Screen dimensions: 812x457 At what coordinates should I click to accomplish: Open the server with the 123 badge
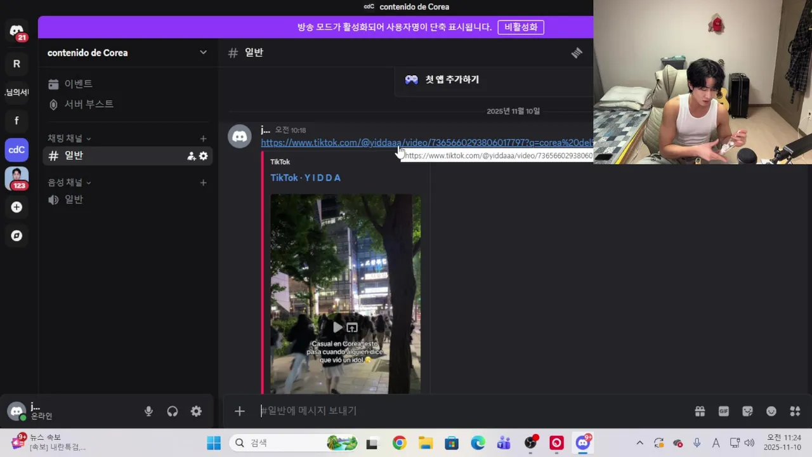(x=16, y=178)
